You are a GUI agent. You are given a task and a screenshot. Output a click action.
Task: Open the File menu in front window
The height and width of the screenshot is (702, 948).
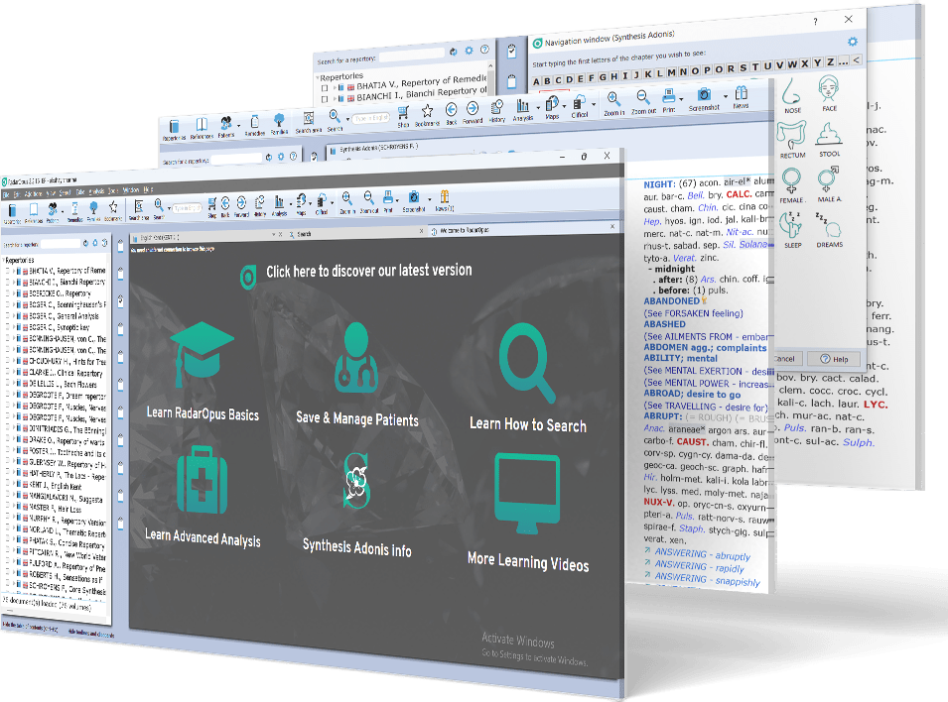5,194
